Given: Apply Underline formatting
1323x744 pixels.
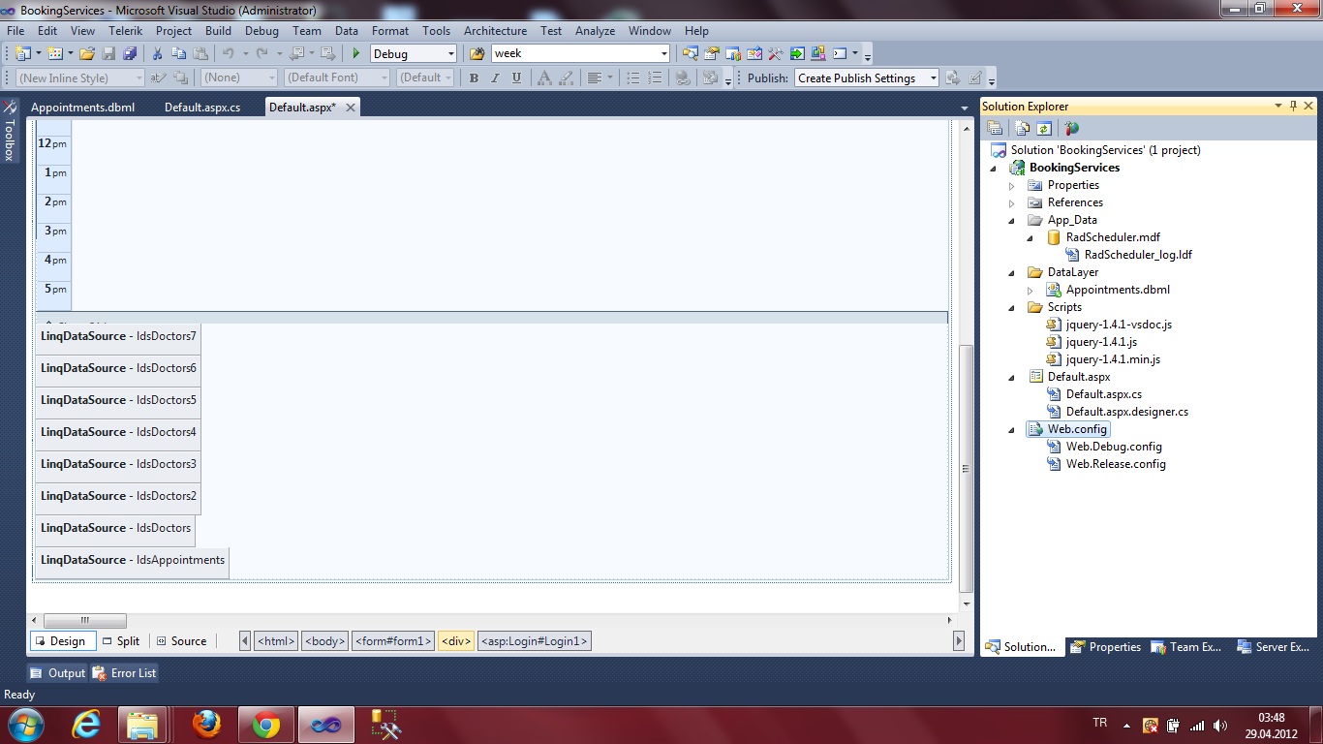Looking at the screenshot, I should click(516, 78).
